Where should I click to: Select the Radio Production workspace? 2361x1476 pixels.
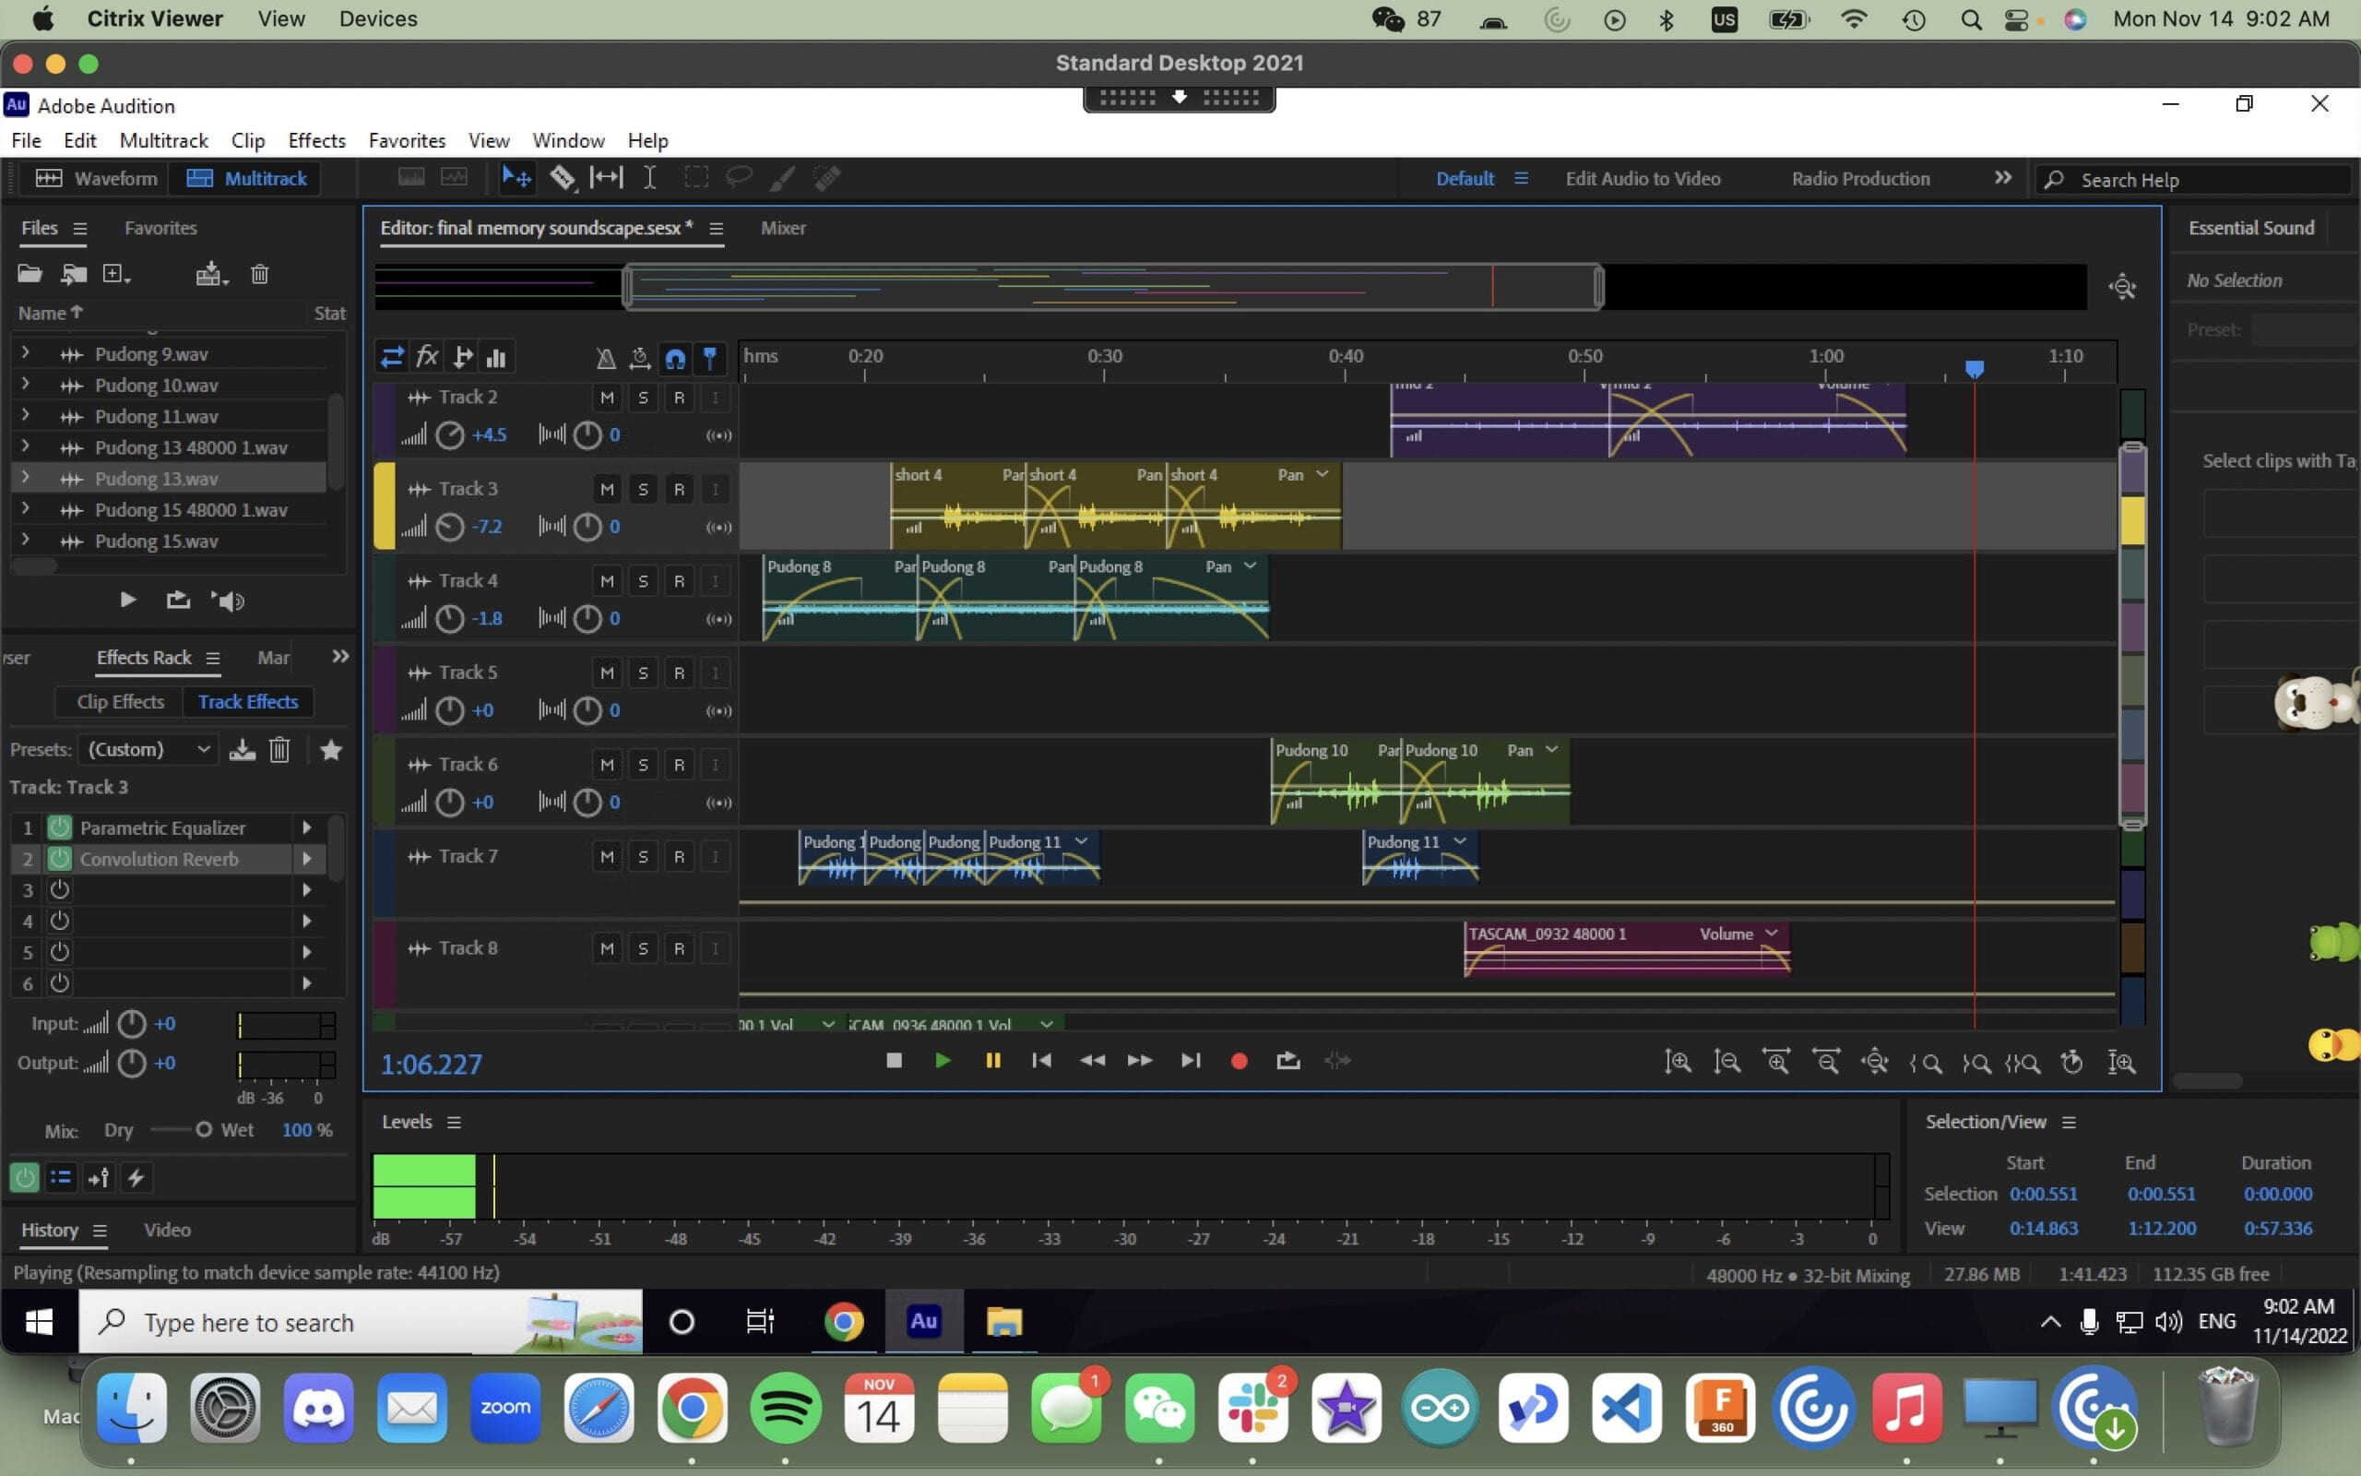click(x=1860, y=179)
